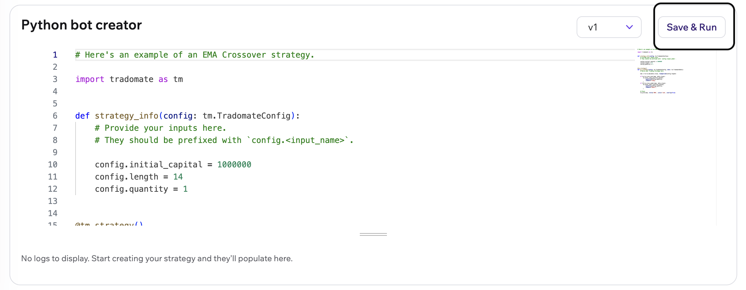
Task: Select line number 1 in the gutter
Action: 55,55
